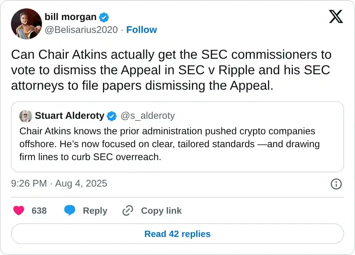This screenshot has height=255, width=355.
Task: Click bill morgan's verified badge
Action: click(104, 17)
